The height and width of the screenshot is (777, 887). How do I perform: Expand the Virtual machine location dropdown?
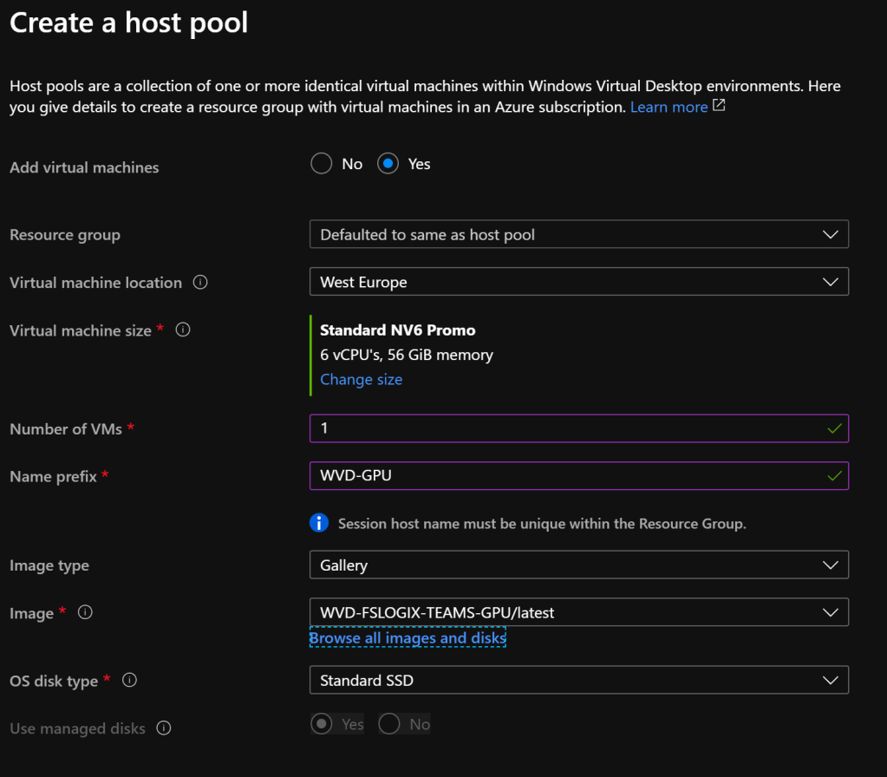[x=578, y=283]
